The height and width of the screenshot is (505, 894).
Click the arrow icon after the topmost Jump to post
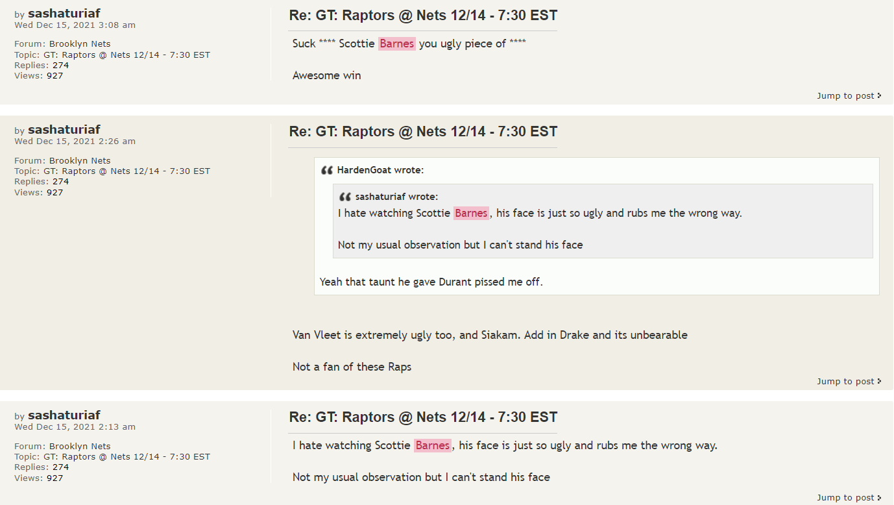tap(880, 96)
